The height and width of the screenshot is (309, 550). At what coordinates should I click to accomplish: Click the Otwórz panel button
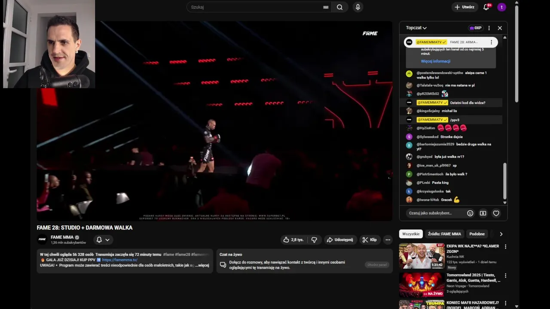tap(377, 265)
